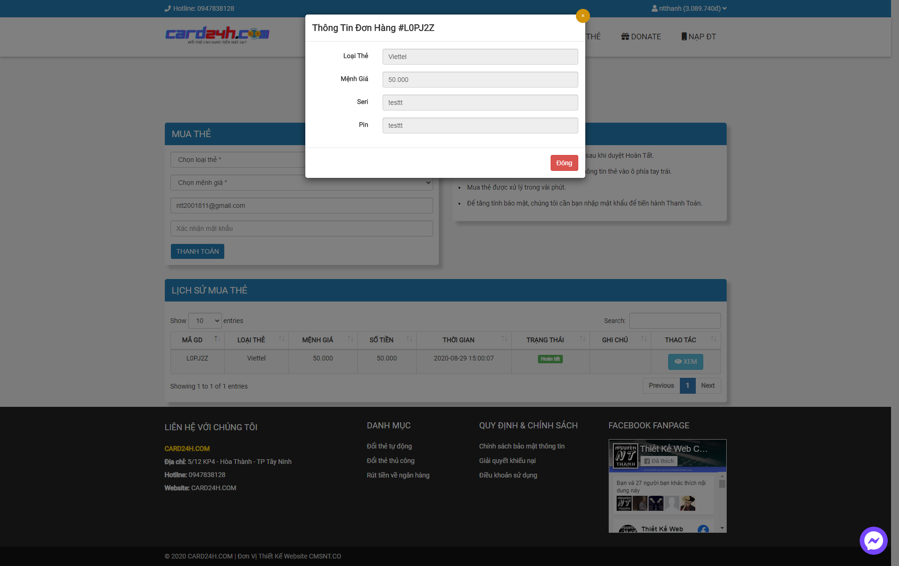Go to Next page in pagination
899x566 pixels.
pyautogui.click(x=707, y=385)
